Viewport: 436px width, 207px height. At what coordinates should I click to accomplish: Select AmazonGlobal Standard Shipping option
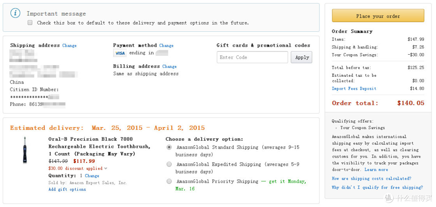169,147
